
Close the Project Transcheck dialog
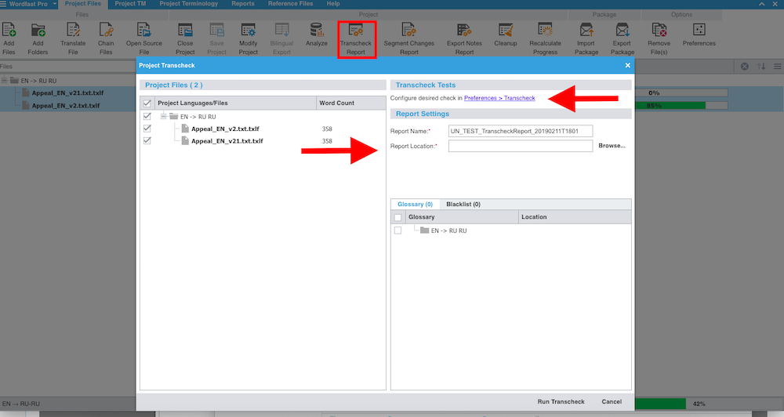(x=627, y=66)
